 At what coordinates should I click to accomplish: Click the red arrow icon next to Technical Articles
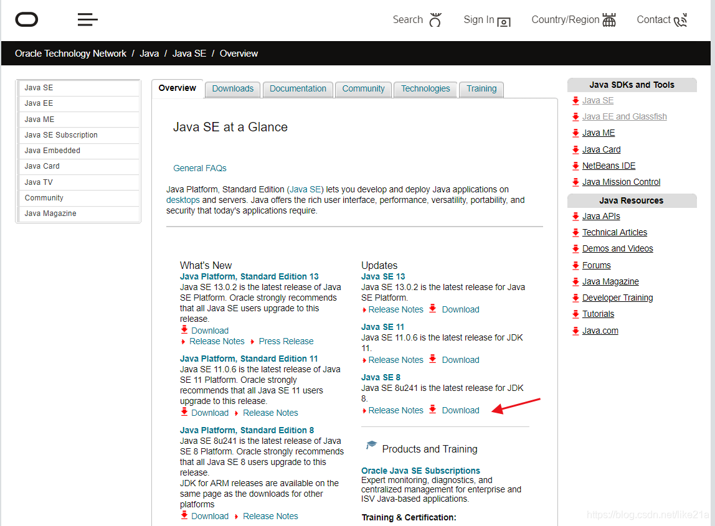(x=575, y=232)
